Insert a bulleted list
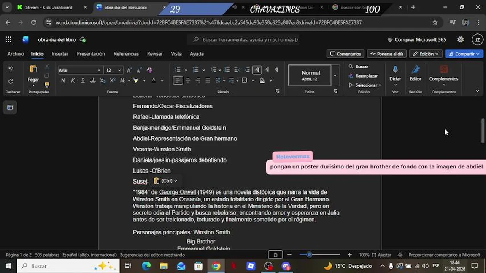 [178, 70]
